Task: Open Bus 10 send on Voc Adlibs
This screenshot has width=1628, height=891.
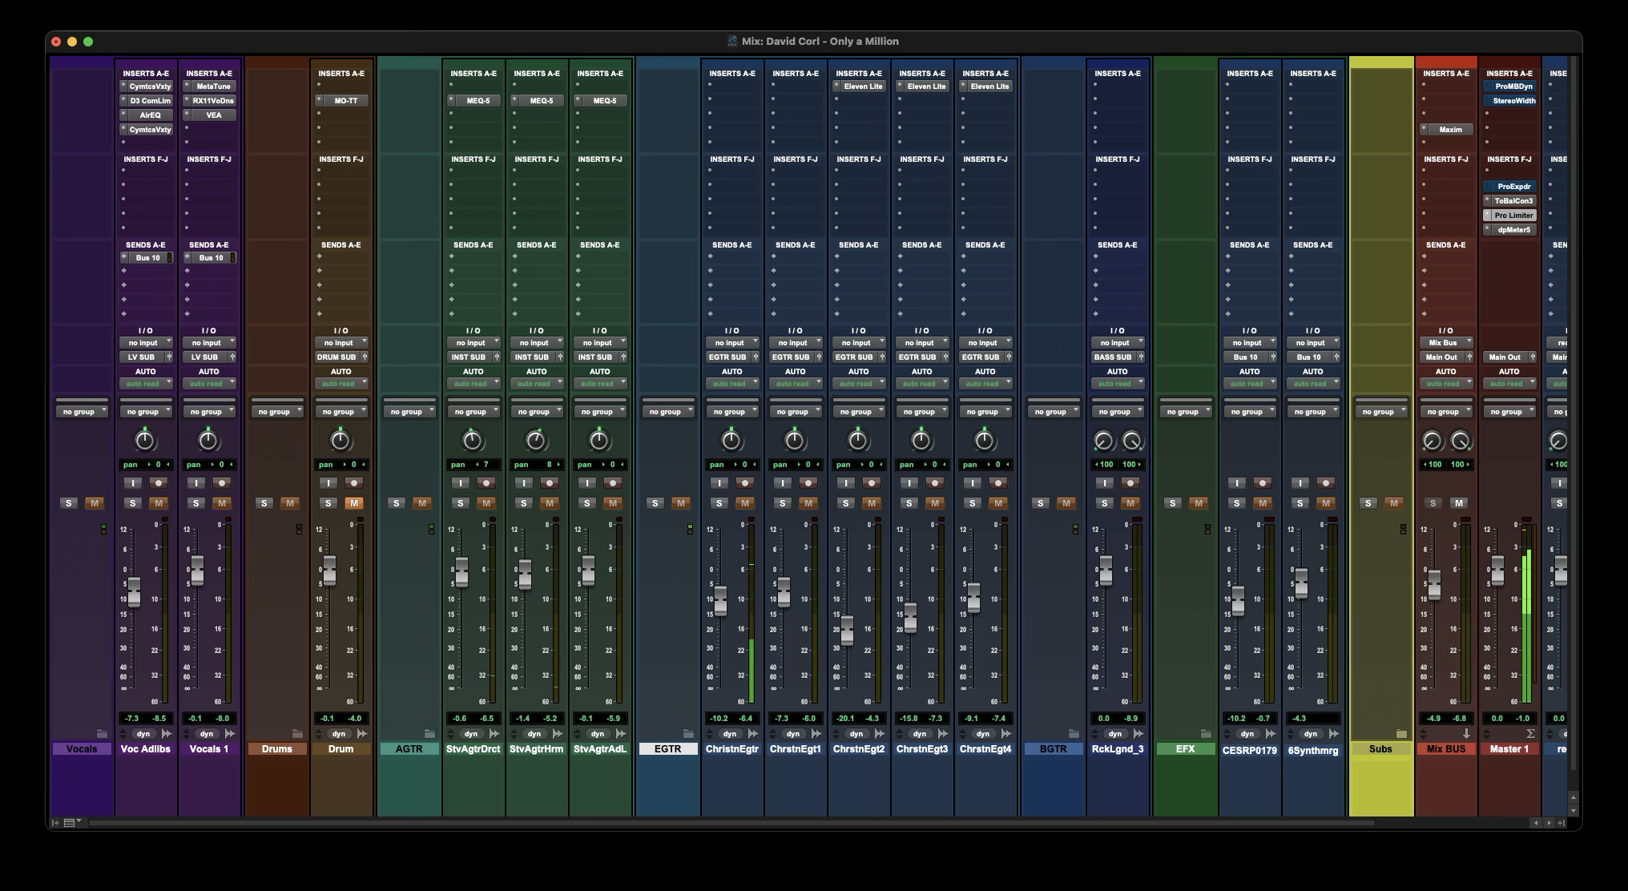Action: 146,258
